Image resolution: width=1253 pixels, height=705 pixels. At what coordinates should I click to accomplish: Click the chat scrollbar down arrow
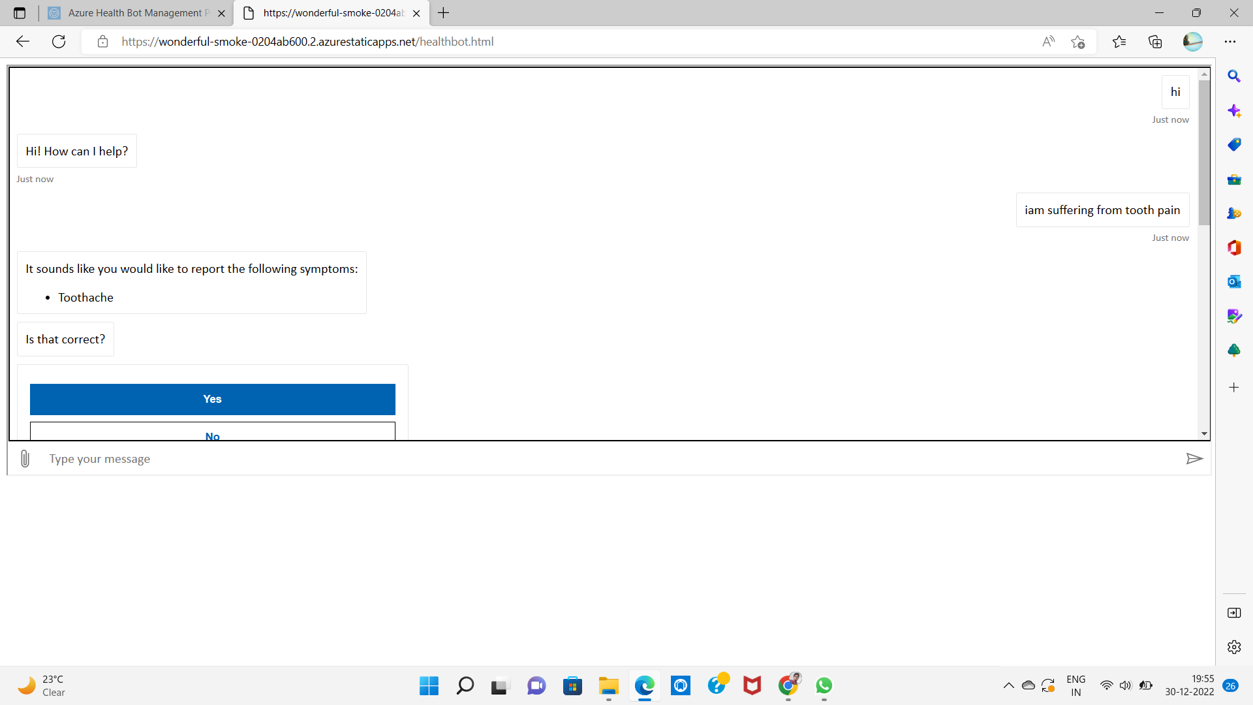1204,433
